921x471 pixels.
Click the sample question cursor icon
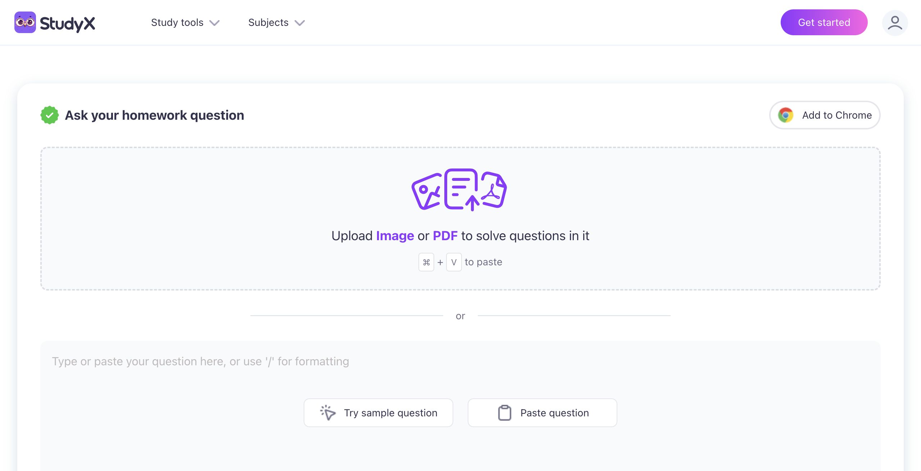coord(328,413)
